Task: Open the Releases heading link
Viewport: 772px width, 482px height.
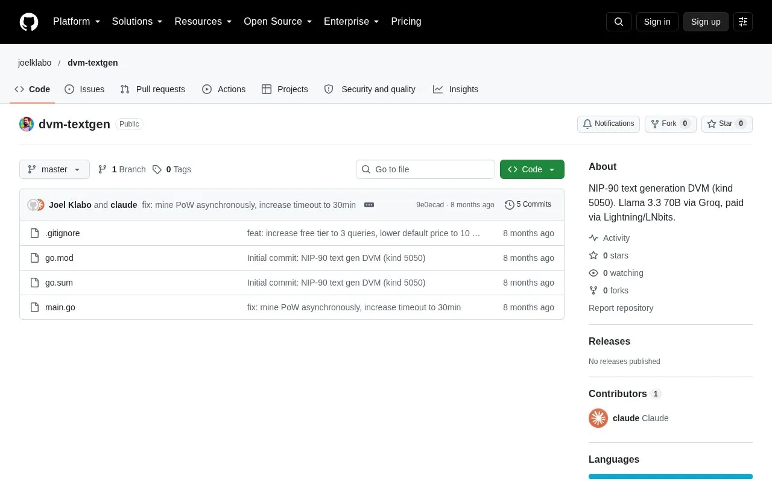Action: pyautogui.click(x=609, y=341)
